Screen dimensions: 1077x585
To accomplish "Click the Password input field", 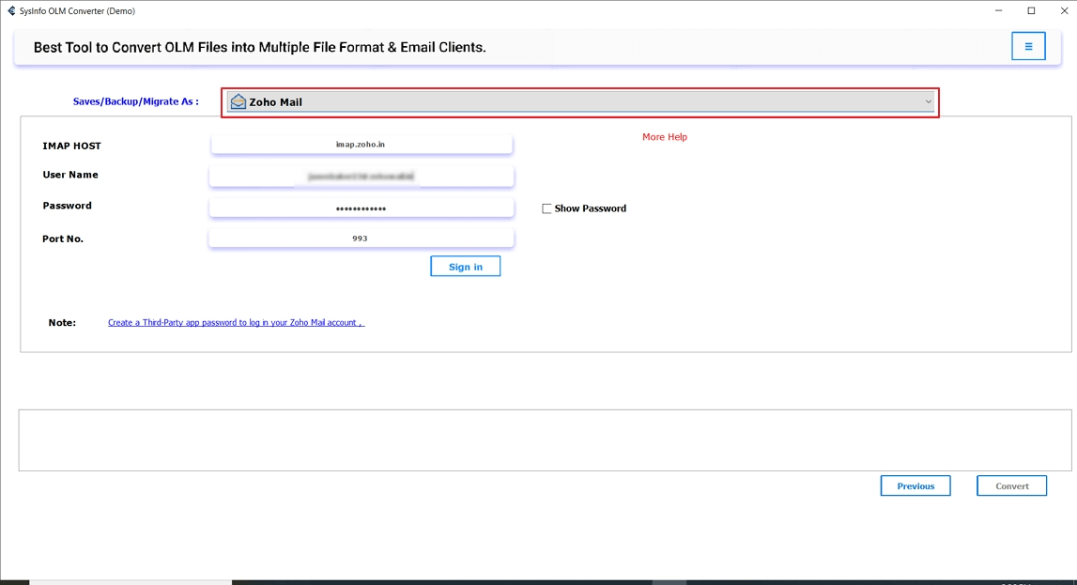I will point(362,208).
